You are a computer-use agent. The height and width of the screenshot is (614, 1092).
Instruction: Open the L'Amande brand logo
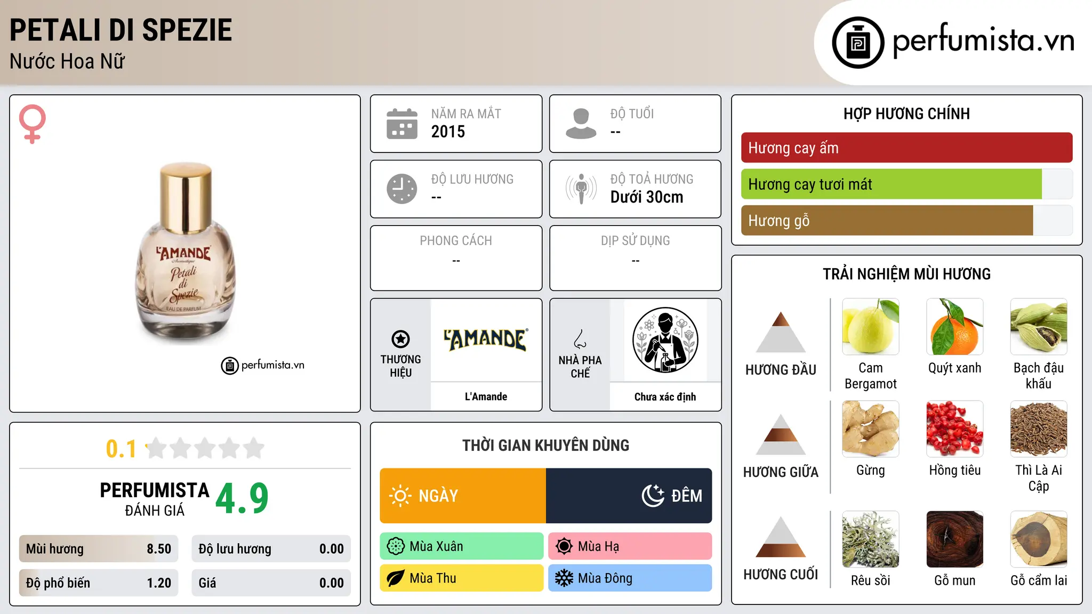click(x=486, y=340)
